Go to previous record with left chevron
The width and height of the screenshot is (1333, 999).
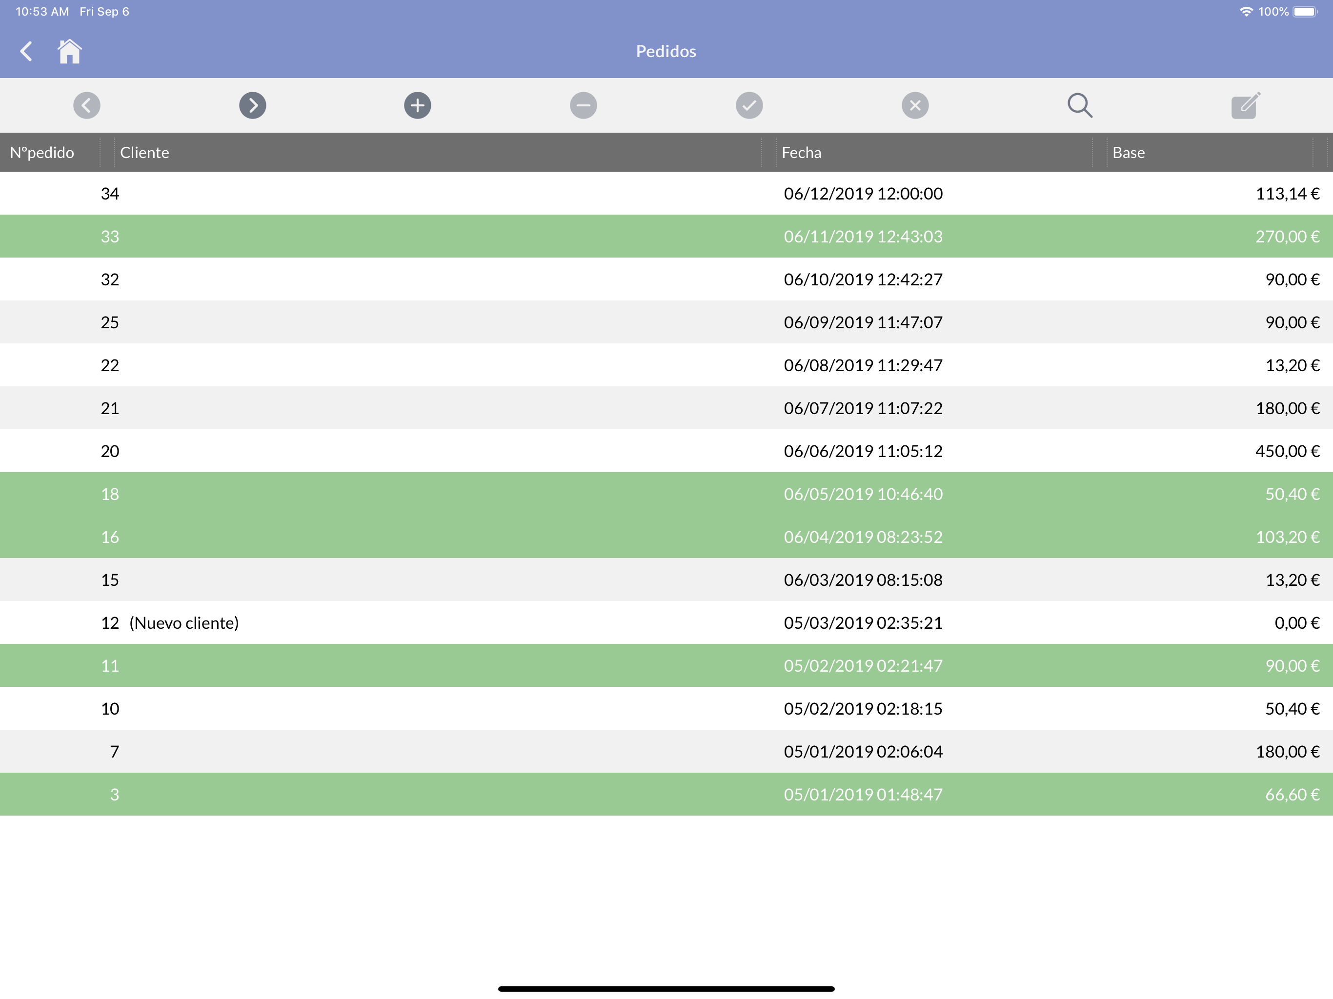(87, 105)
